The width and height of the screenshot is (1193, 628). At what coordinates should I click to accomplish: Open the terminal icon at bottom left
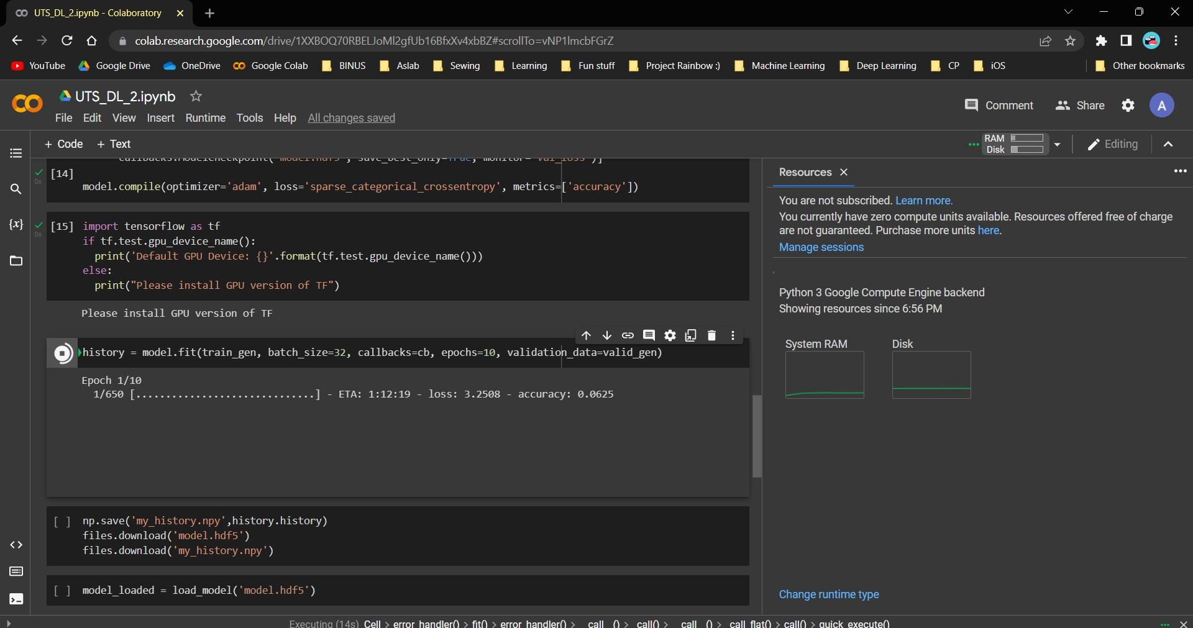coord(16,599)
